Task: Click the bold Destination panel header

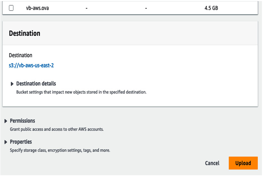Action: tap(25, 33)
